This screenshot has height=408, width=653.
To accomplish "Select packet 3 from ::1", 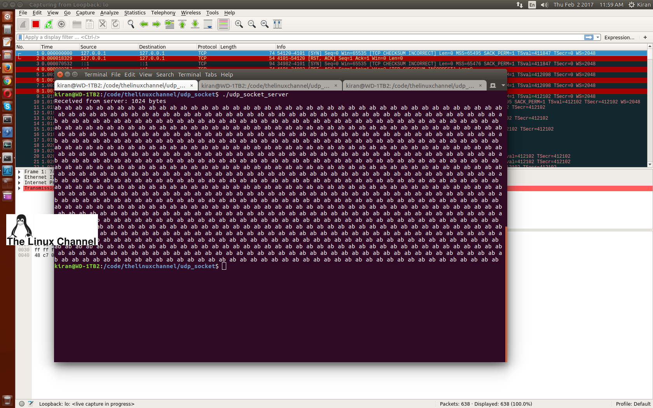I will 331,64.
